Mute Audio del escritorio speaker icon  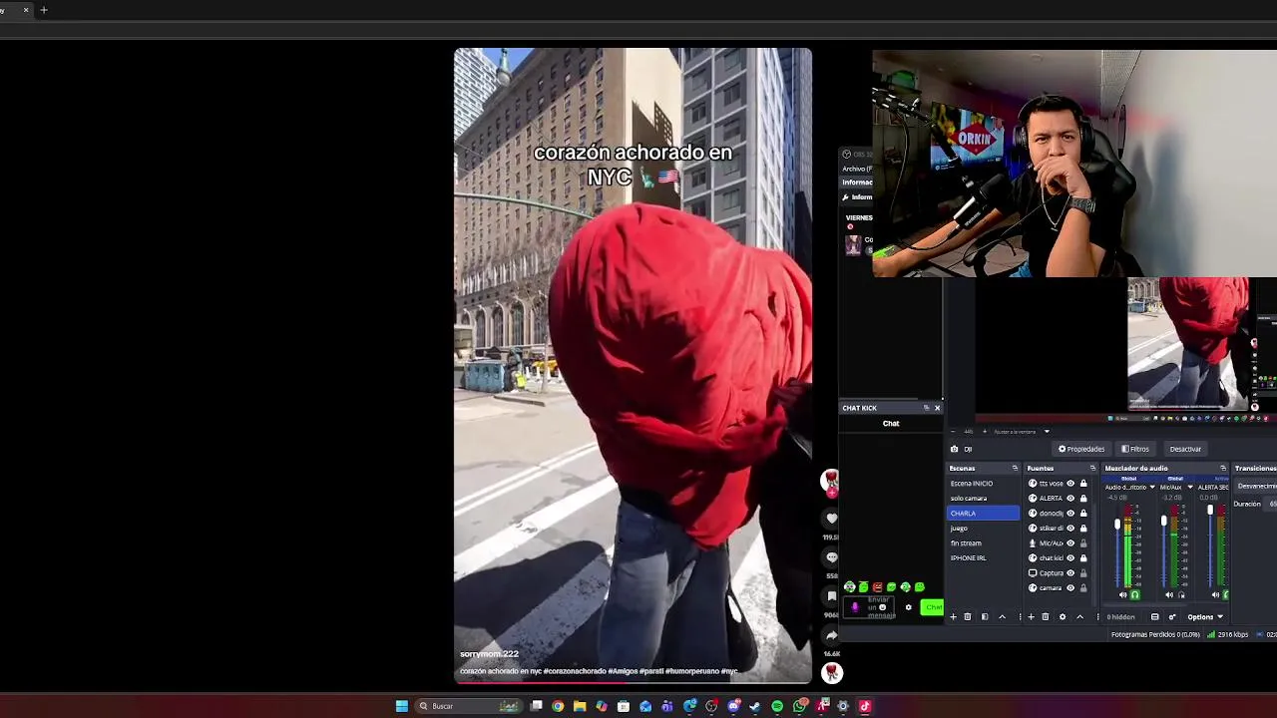pos(1122,595)
